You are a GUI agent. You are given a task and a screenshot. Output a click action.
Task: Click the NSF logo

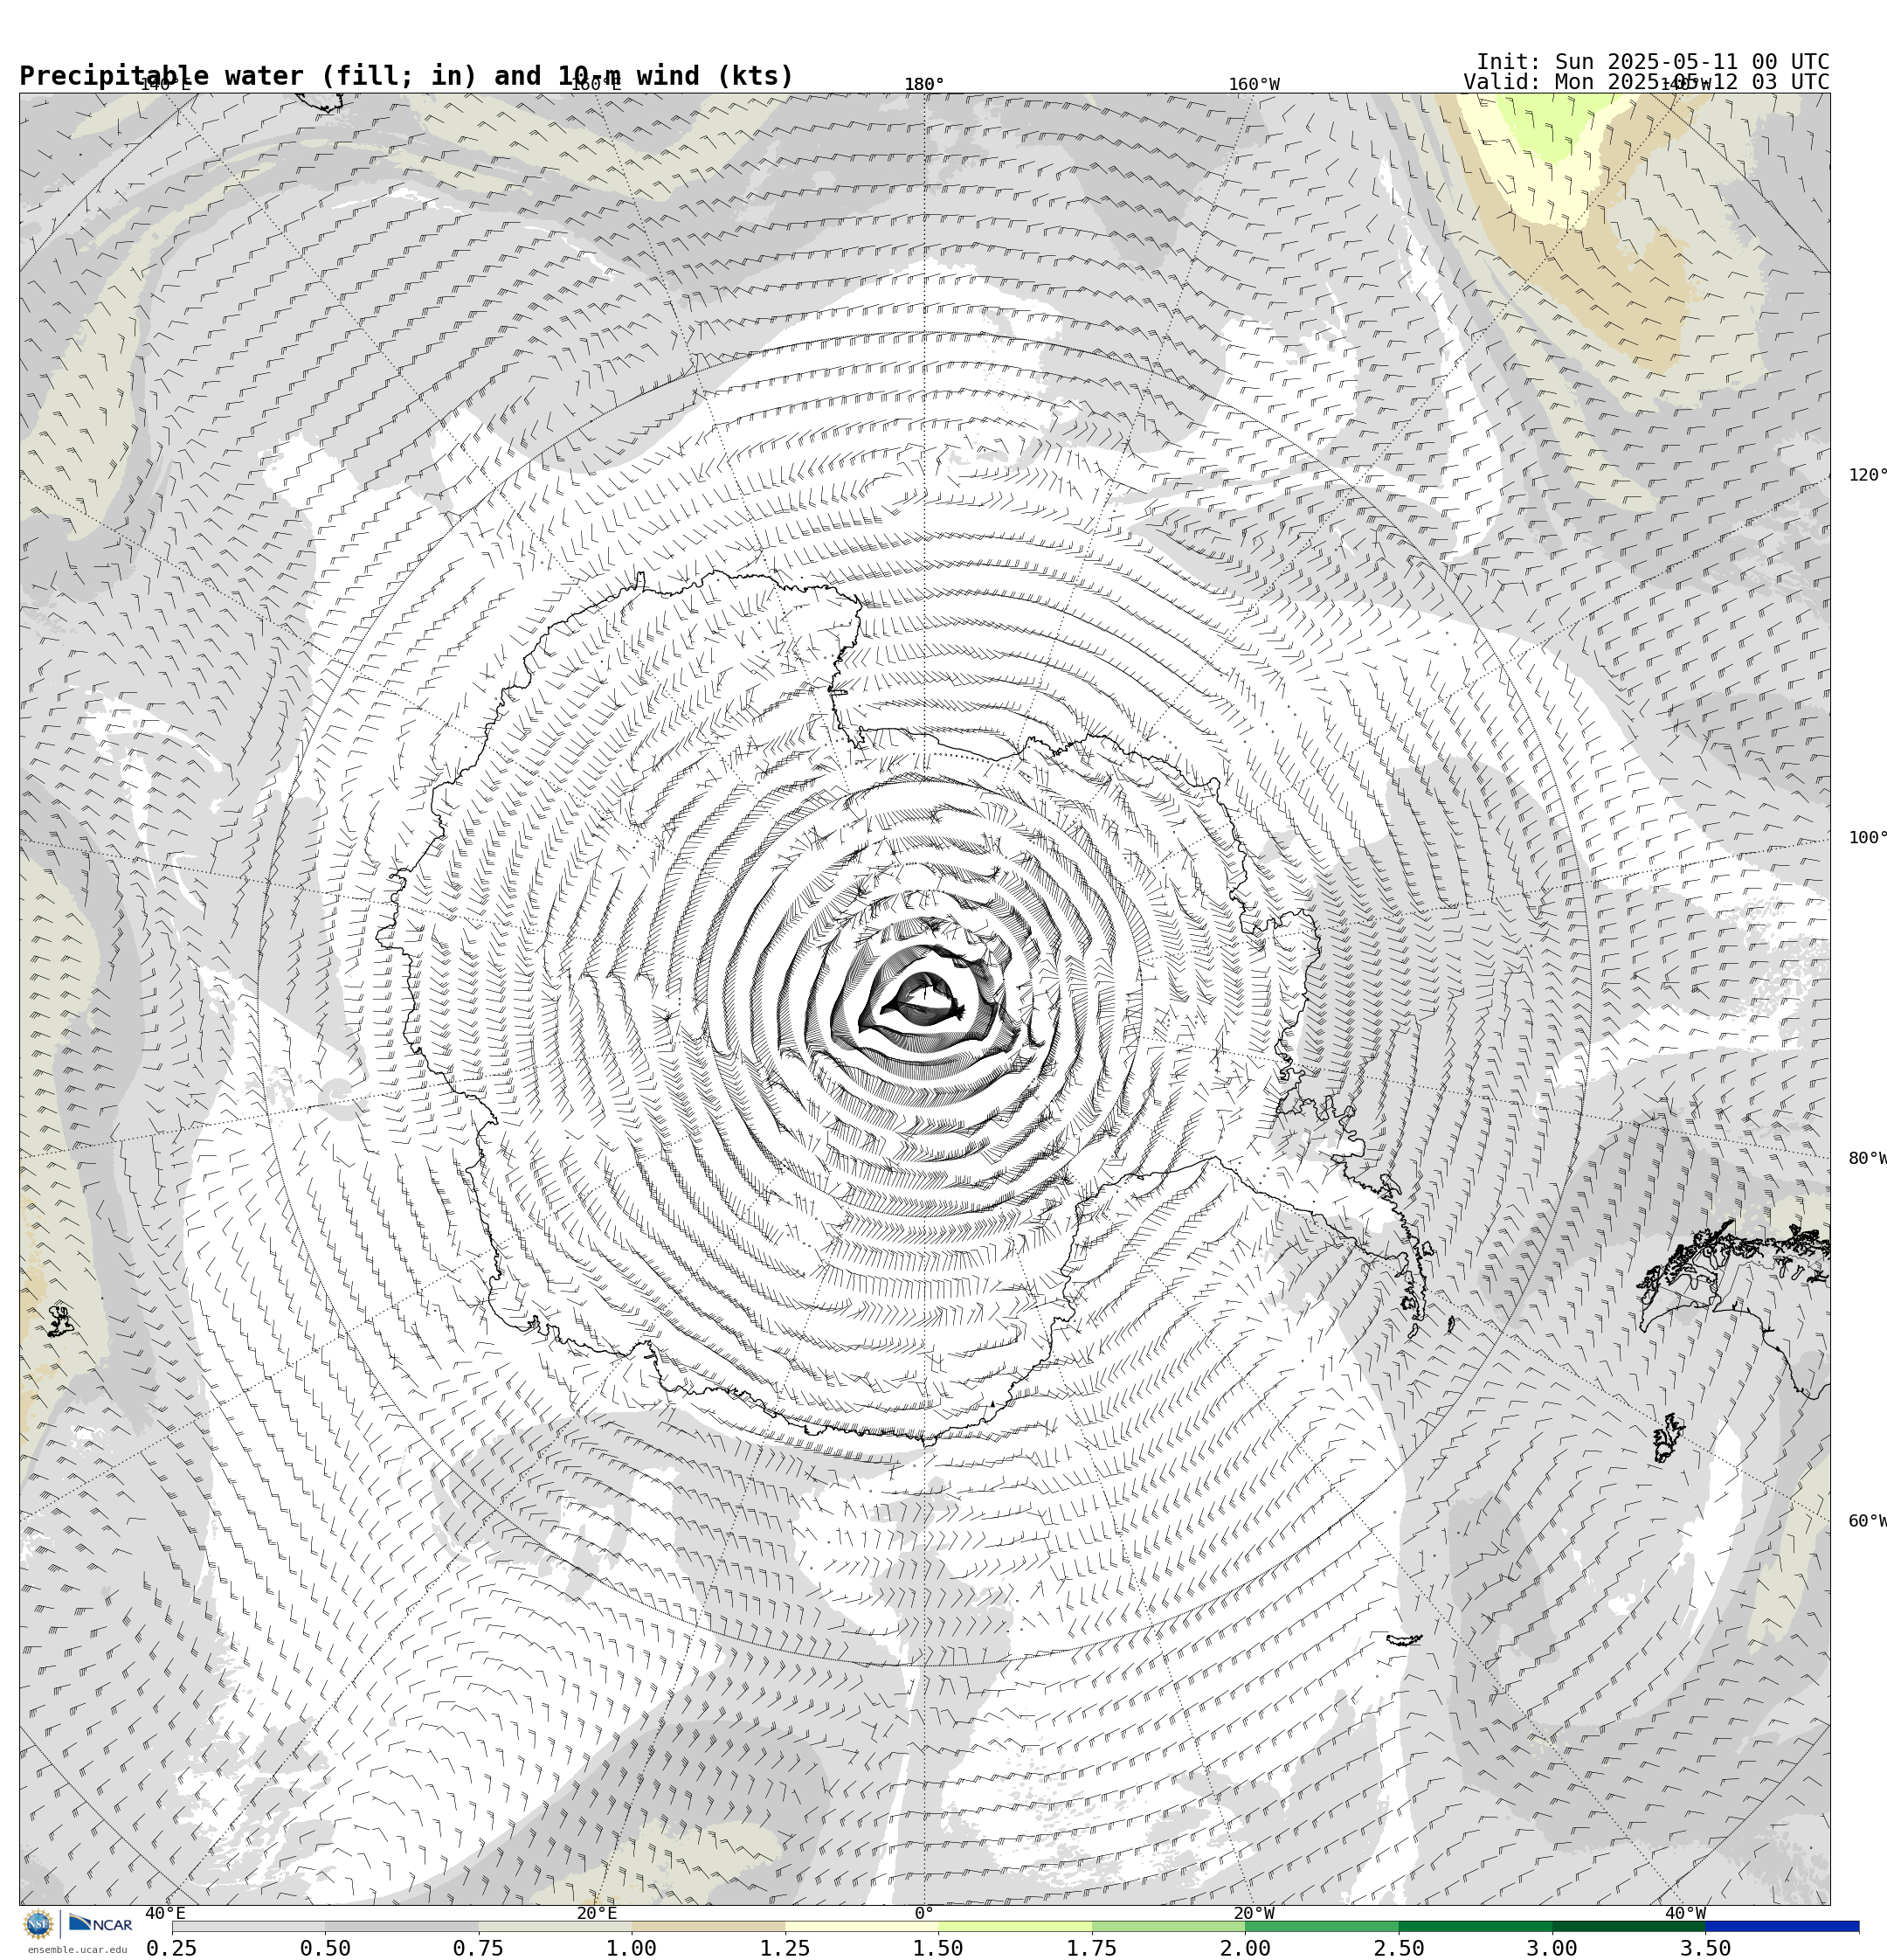tap(38, 1924)
